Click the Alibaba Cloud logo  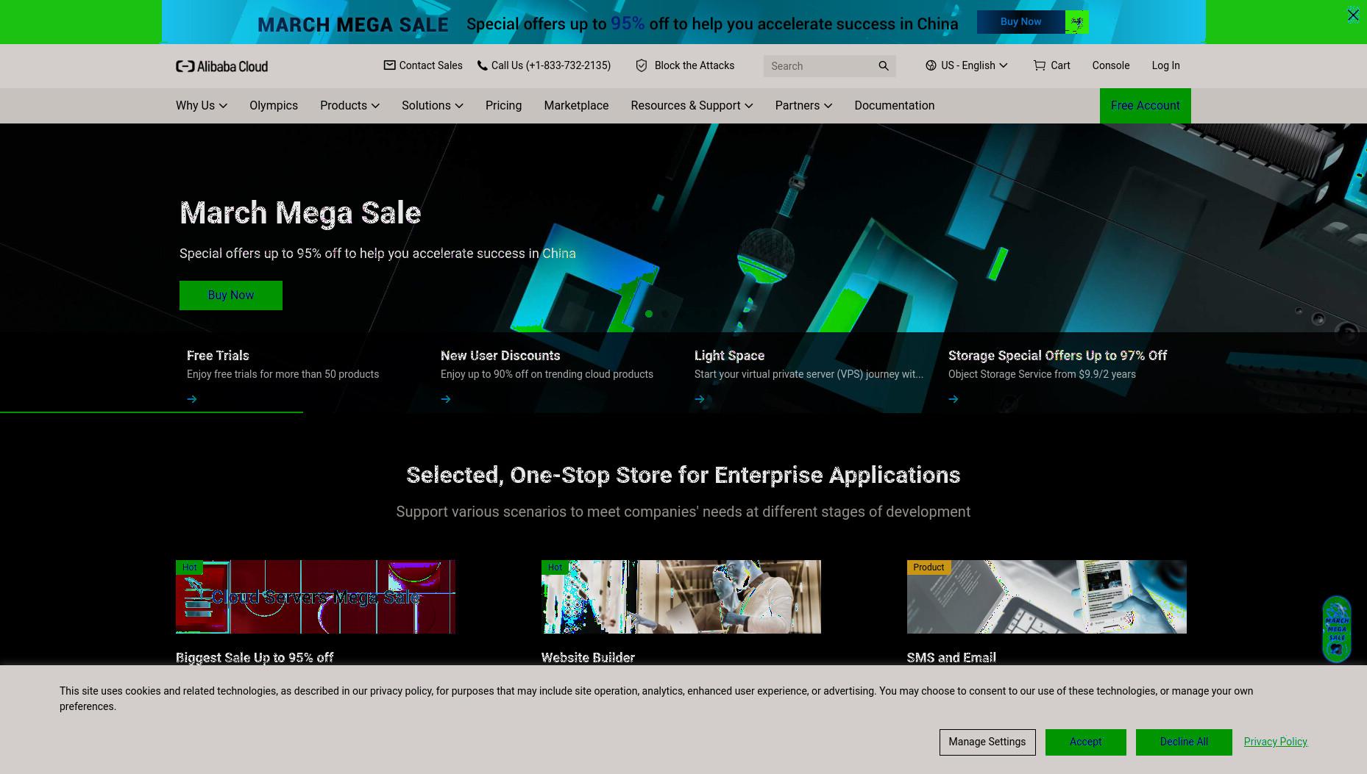[x=221, y=66]
